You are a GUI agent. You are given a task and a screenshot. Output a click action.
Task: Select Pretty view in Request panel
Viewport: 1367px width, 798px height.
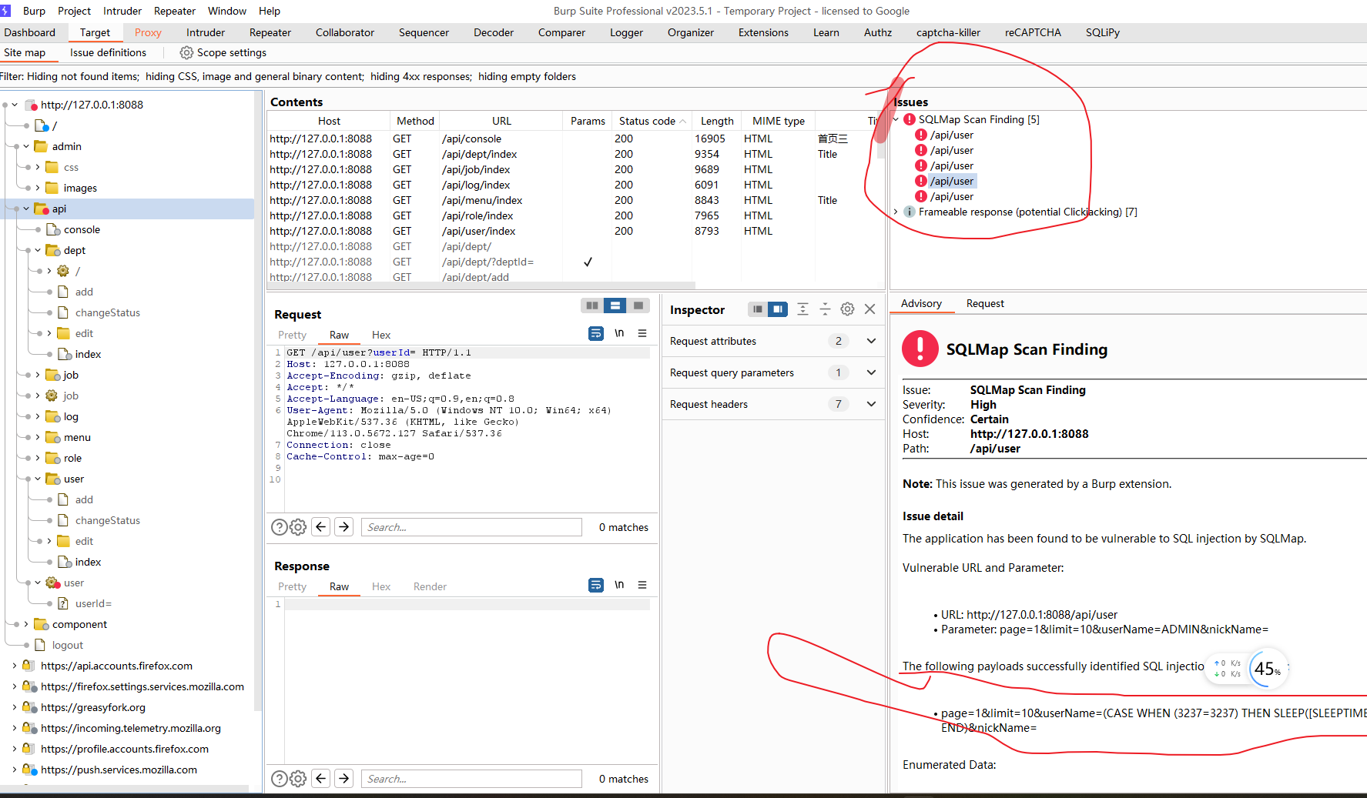(292, 335)
